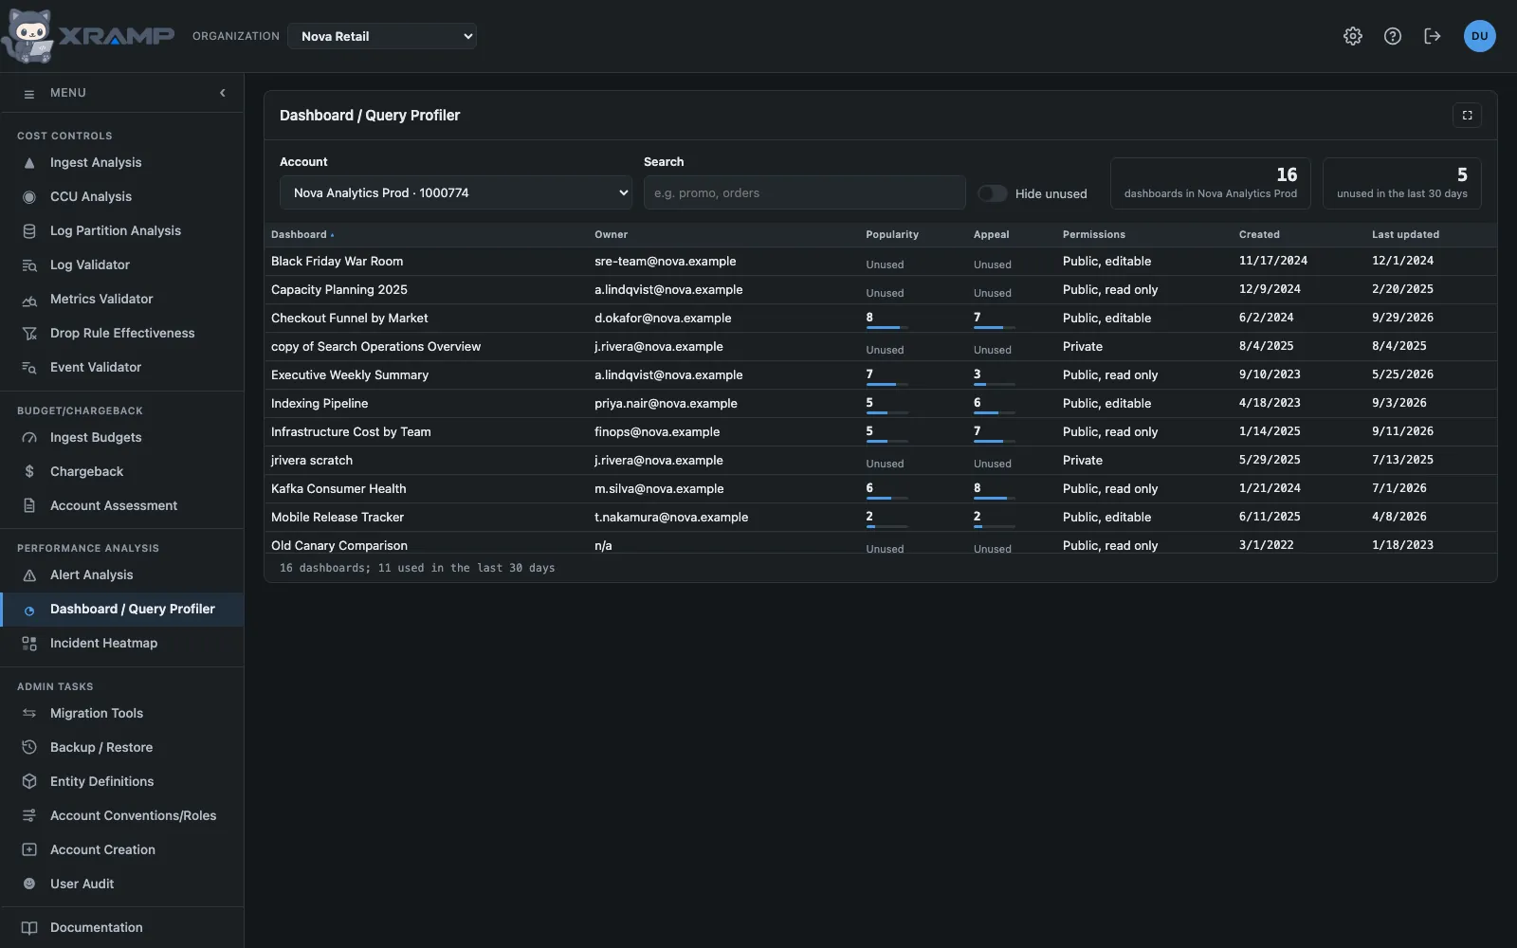Click the Documentation book icon
This screenshot has height=948, width=1517.
(29, 928)
